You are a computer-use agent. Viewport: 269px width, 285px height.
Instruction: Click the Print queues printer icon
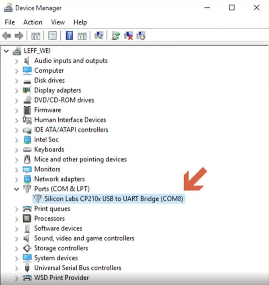coord(27,208)
